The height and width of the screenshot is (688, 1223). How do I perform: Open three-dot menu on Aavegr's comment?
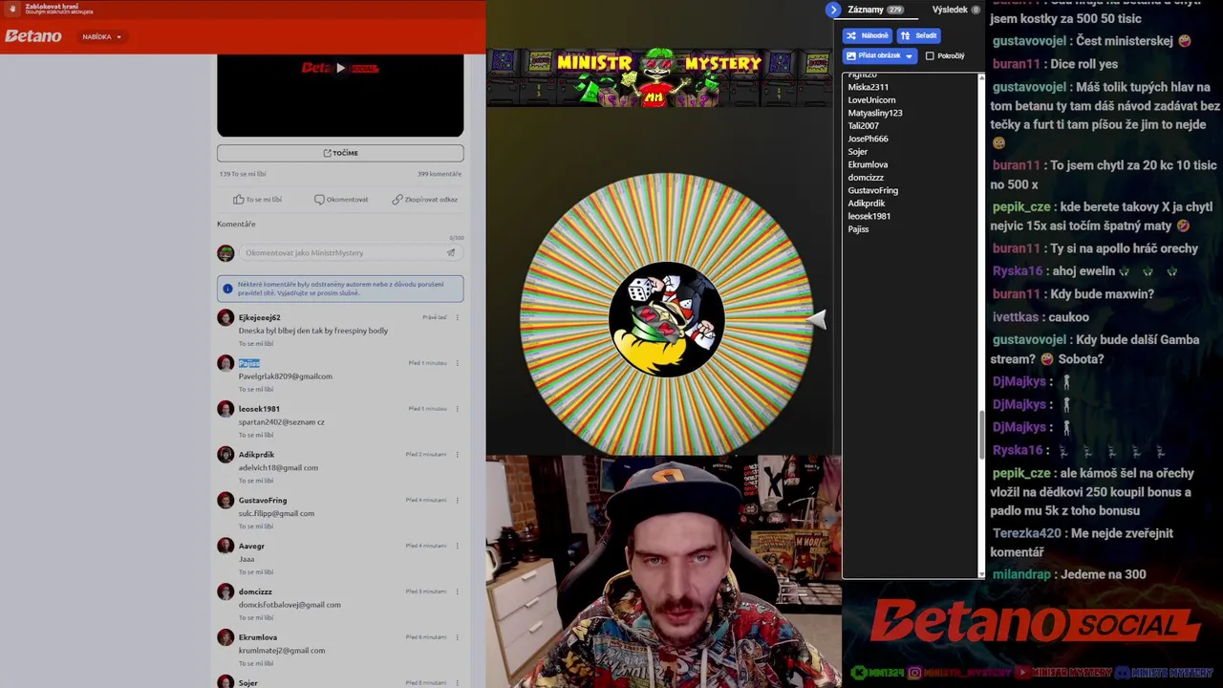pos(457,546)
